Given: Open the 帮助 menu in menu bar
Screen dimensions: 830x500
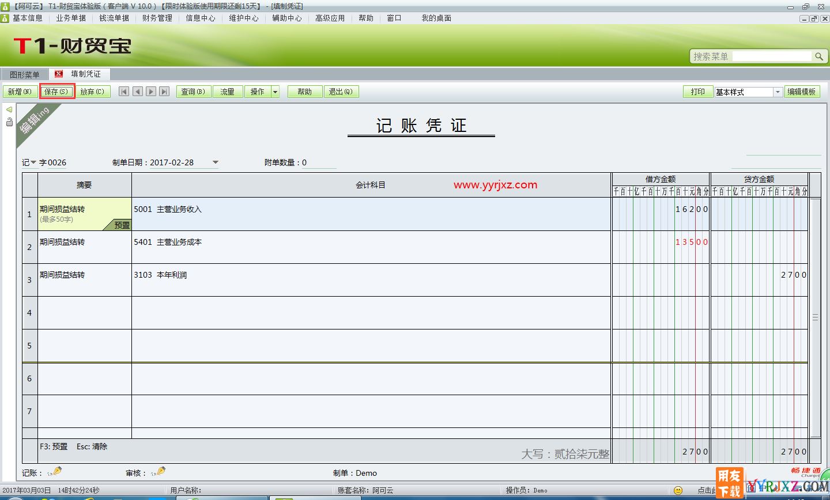Looking at the screenshot, I should pos(366,18).
